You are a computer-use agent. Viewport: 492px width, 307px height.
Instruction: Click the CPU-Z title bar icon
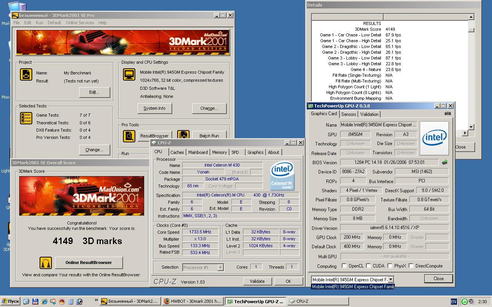[154, 143]
